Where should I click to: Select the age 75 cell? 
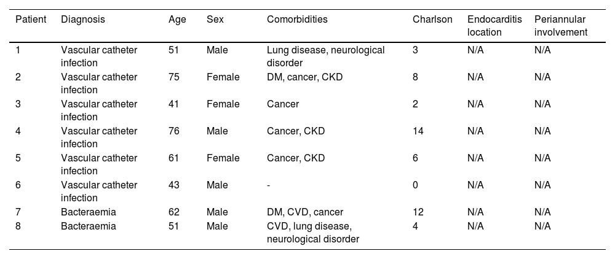pyautogui.click(x=174, y=77)
